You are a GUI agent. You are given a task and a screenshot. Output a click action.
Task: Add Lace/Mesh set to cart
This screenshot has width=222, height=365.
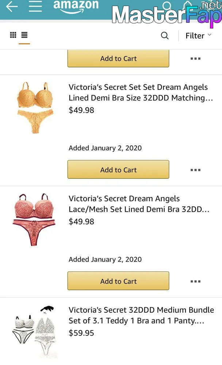point(118,281)
